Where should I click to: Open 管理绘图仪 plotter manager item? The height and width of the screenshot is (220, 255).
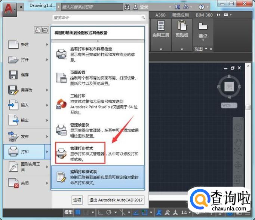point(98,130)
